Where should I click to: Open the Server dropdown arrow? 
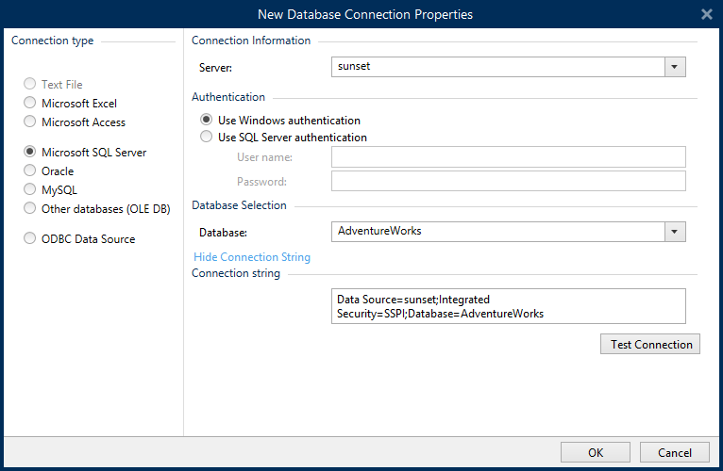(675, 67)
